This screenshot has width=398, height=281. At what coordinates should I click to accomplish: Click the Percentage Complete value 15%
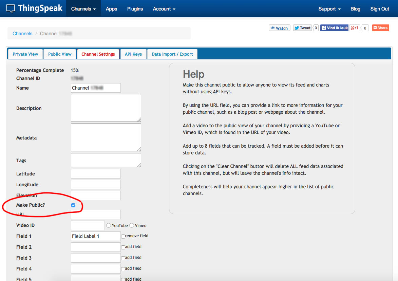point(75,70)
